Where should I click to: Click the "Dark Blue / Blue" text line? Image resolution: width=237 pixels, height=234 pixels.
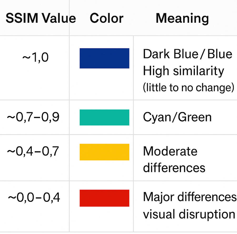click(187, 54)
